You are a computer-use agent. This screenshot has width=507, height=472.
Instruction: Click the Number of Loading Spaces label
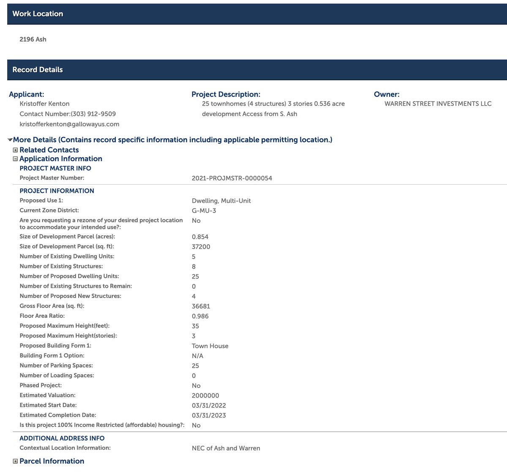coord(57,376)
